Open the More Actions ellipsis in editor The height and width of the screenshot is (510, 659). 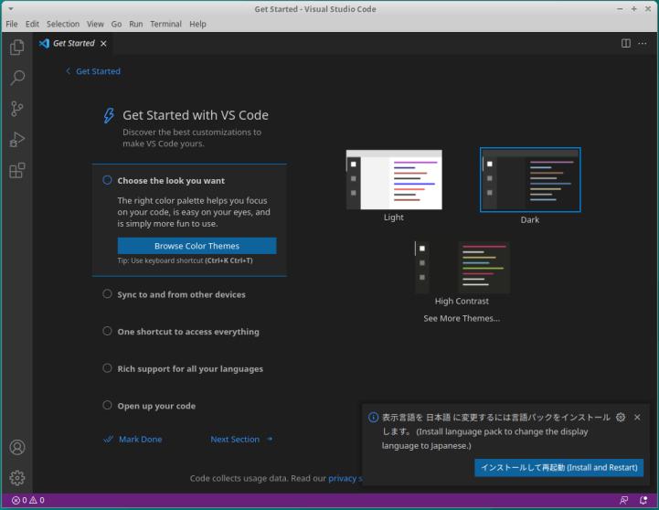(x=643, y=43)
